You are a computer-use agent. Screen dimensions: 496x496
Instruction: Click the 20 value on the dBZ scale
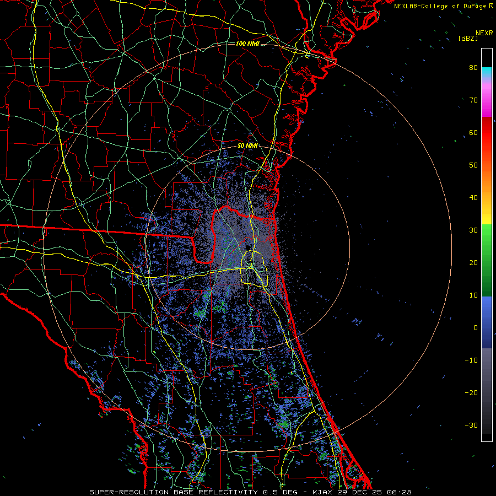click(x=473, y=262)
